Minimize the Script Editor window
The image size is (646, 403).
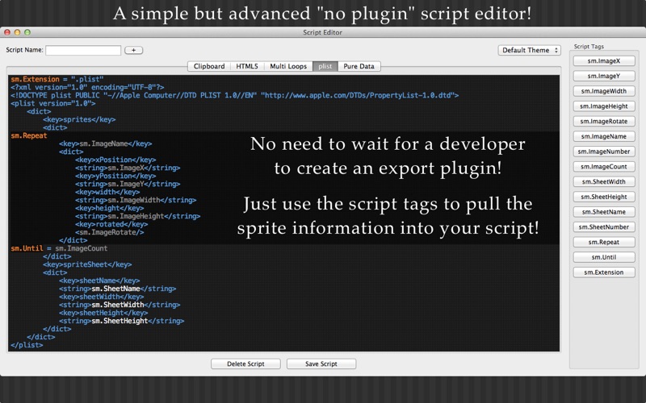17,32
